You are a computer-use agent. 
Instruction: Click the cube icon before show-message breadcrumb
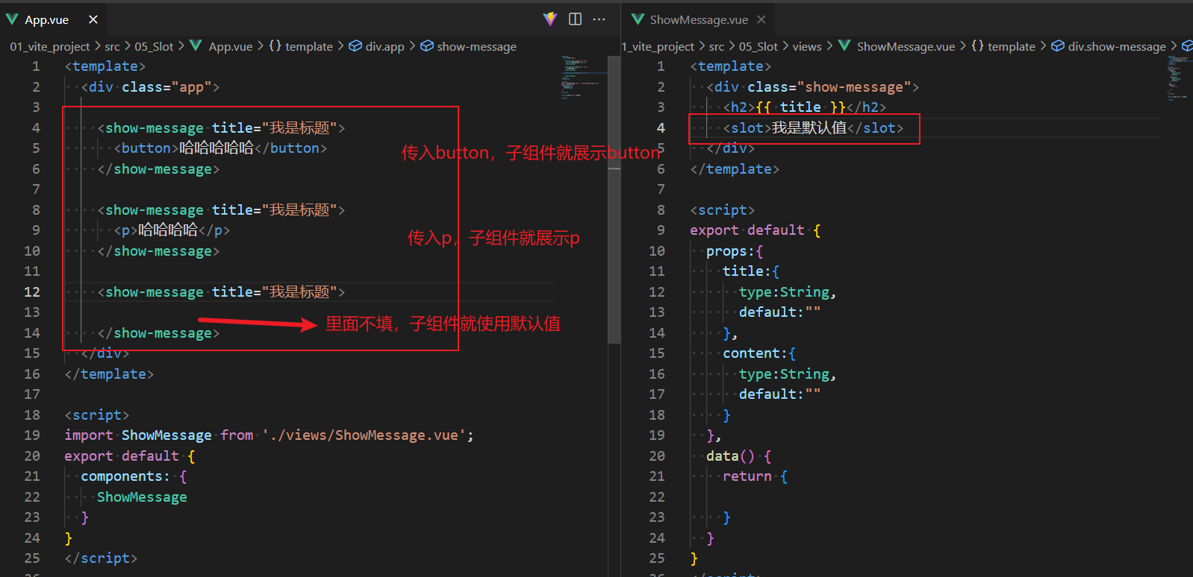427,45
